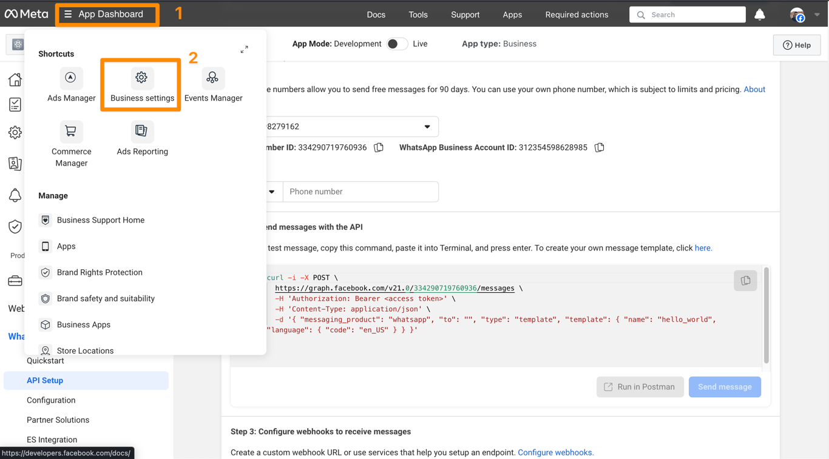Open the Events Manager shortcut
This screenshot has height=459, width=829.
[213, 85]
